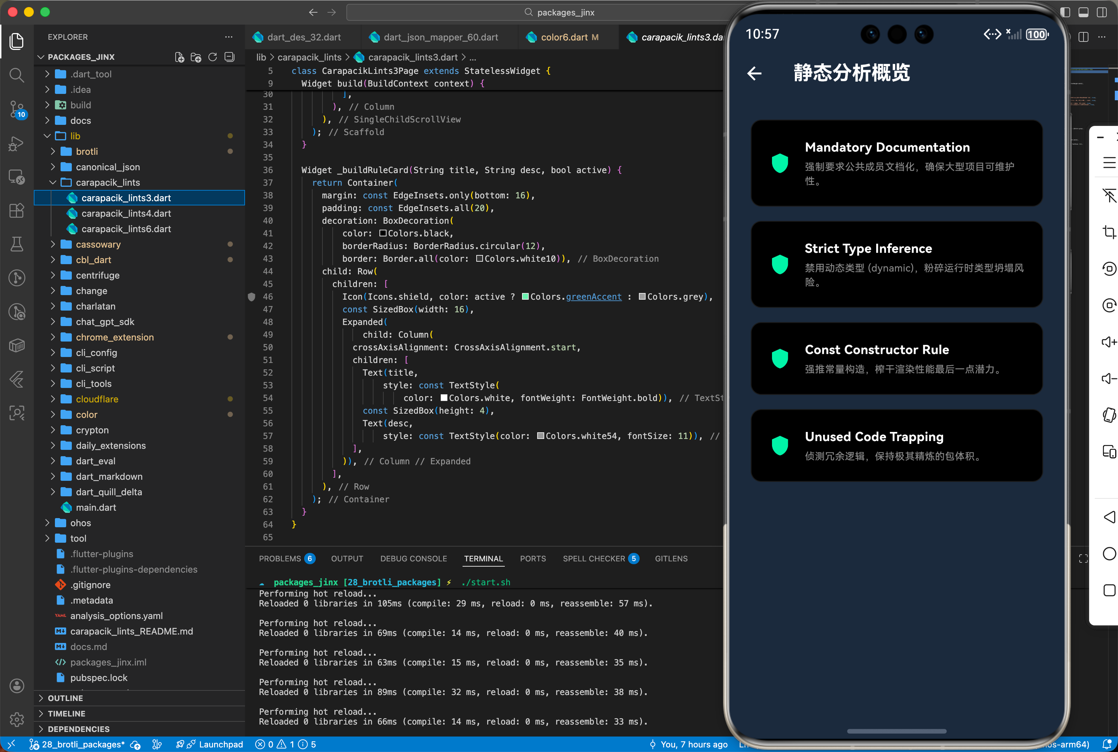Collapse the carapacik_lints folder
The height and width of the screenshot is (752, 1118).
tap(107, 182)
